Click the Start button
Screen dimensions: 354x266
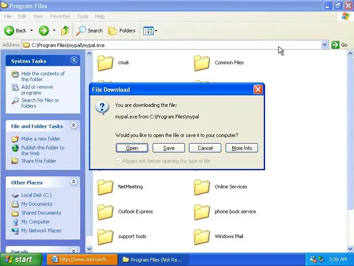click(x=21, y=259)
